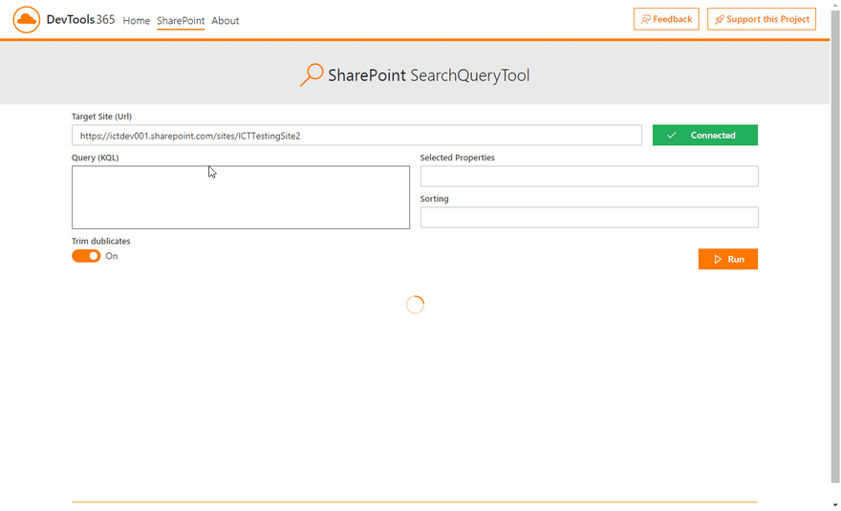Click the "On" label next to switch
Screen dimensions: 841x511
pos(112,256)
